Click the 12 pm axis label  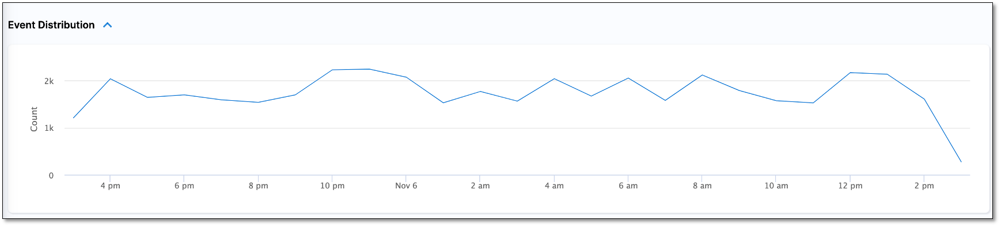[x=850, y=186]
